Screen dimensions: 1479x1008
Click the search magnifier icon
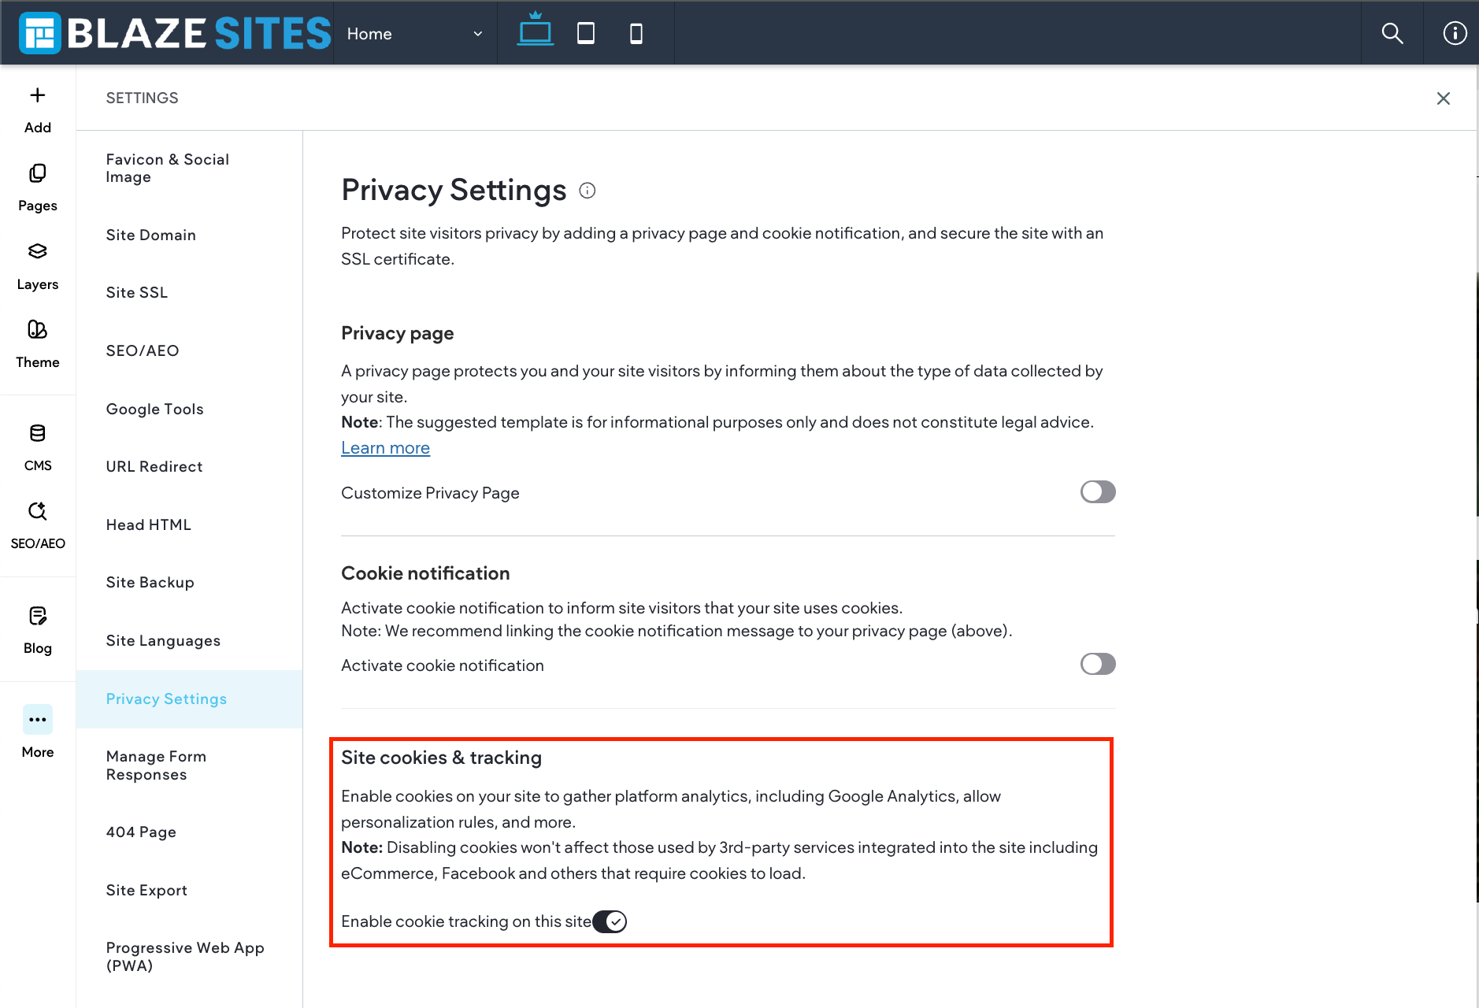[1392, 33]
